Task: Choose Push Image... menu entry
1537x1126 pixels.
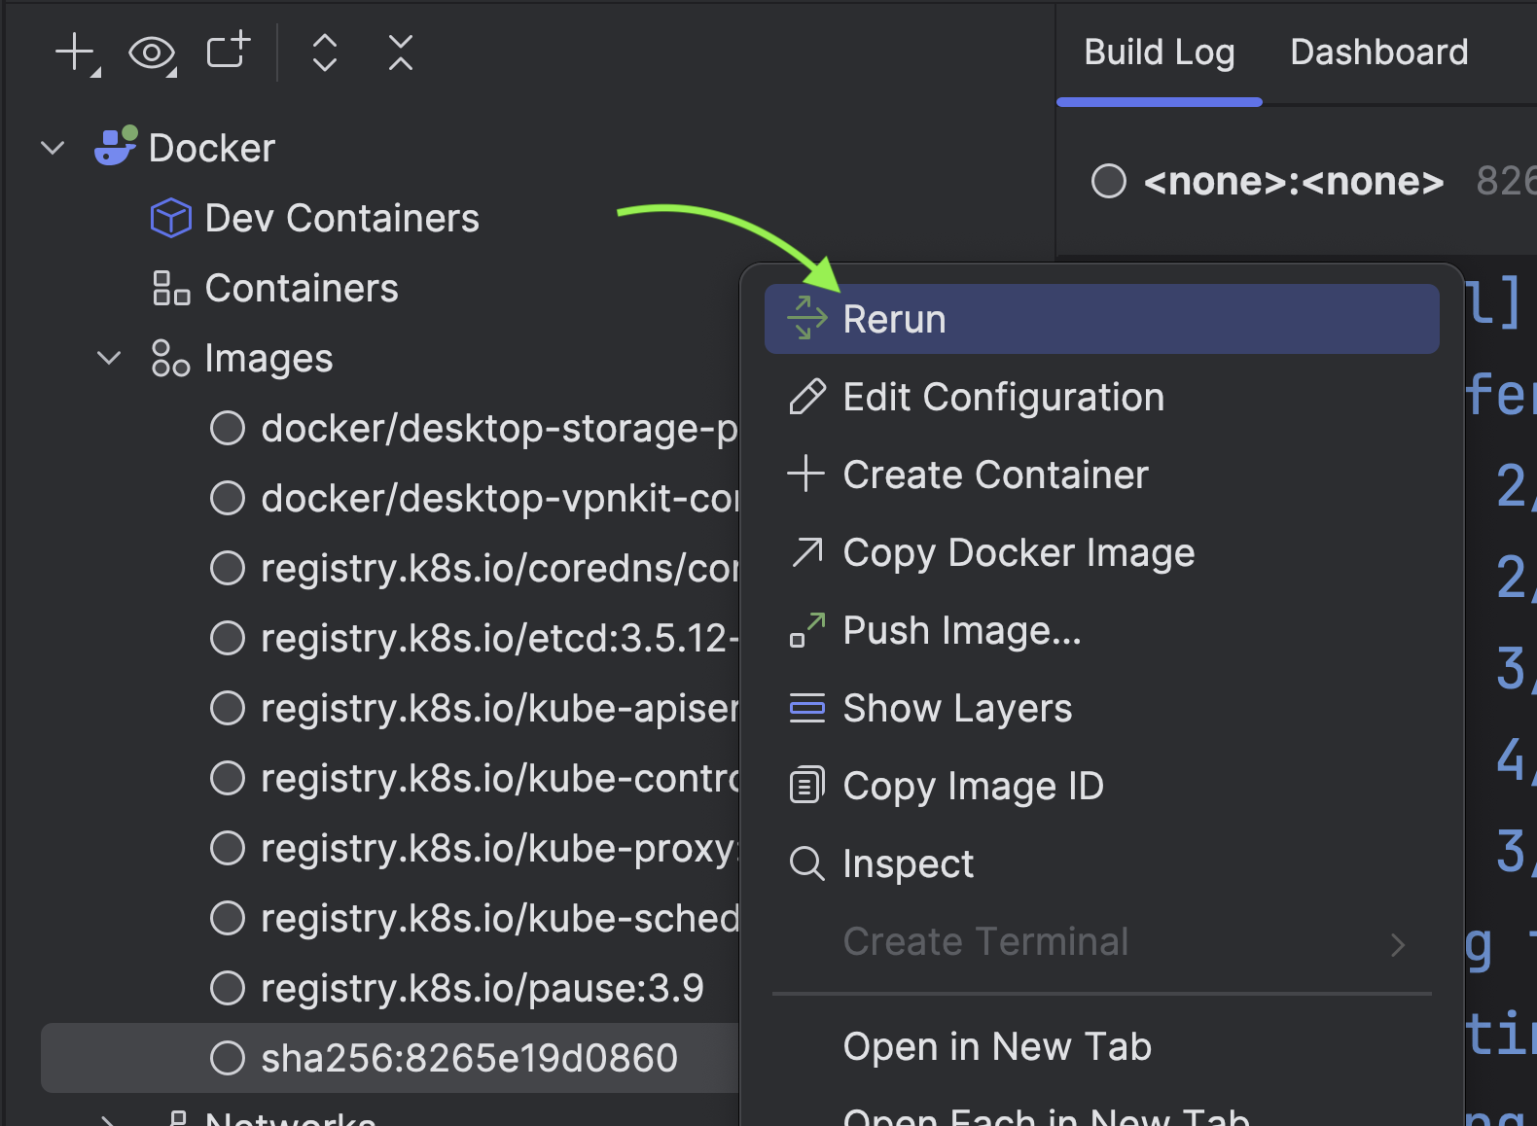Action: pos(1102,630)
